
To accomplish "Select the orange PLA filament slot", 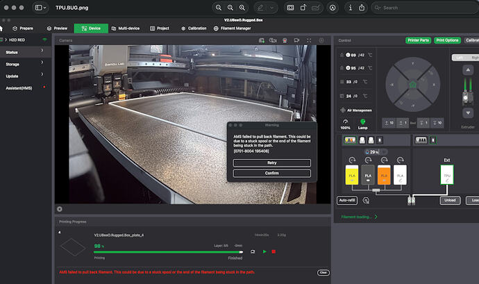I will [x=384, y=175].
